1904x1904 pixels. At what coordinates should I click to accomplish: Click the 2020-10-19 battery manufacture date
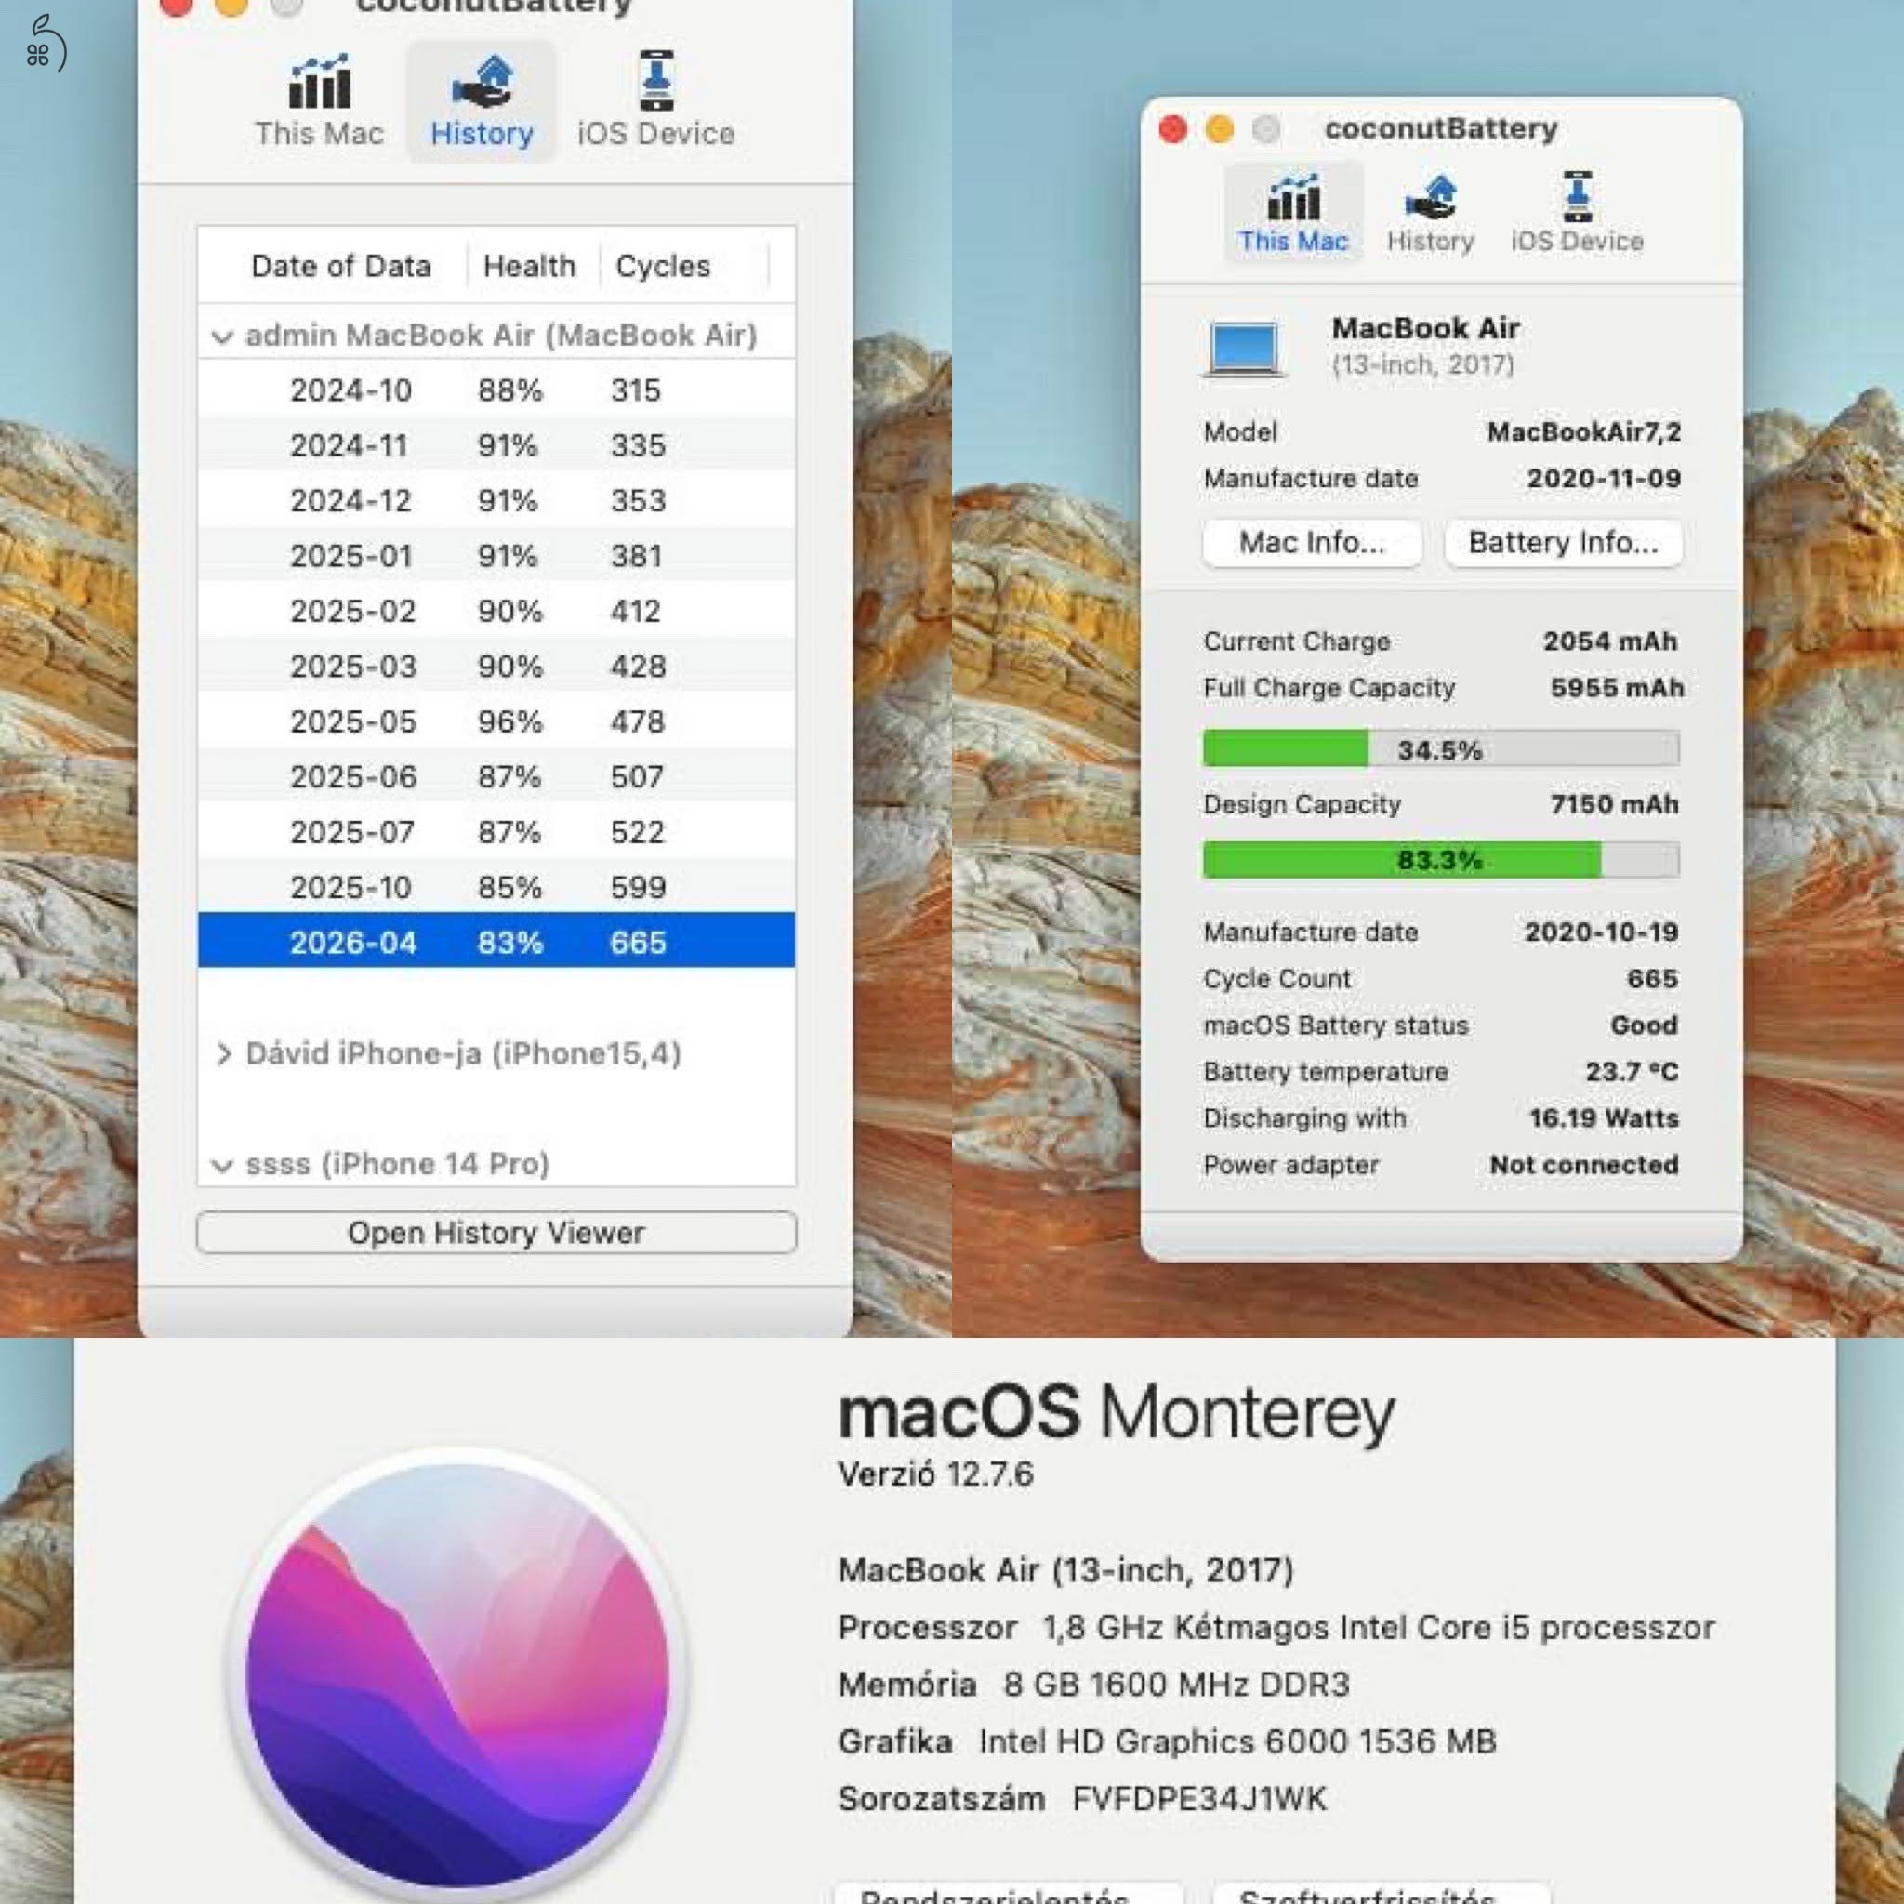[1602, 932]
